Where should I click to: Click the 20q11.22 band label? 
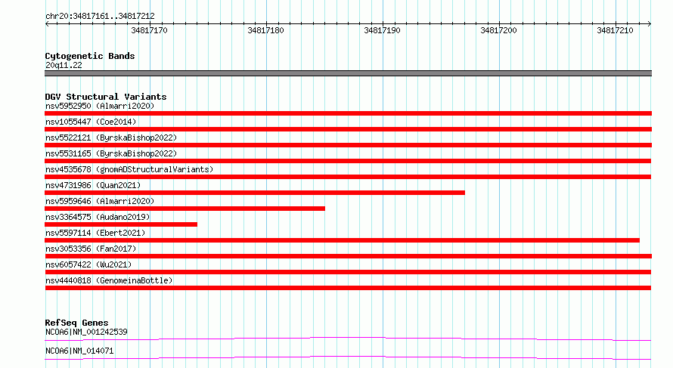coord(64,65)
